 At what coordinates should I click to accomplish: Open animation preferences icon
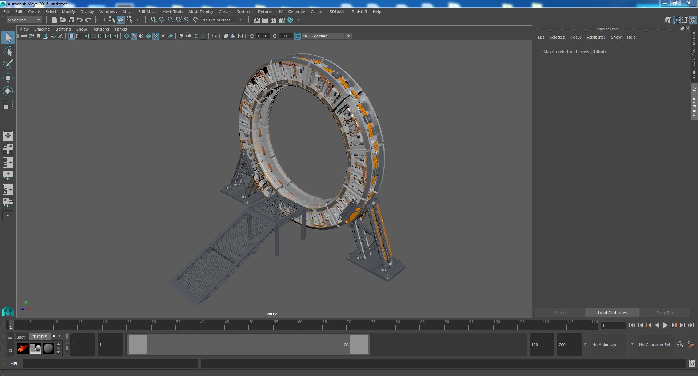(691, 344)
